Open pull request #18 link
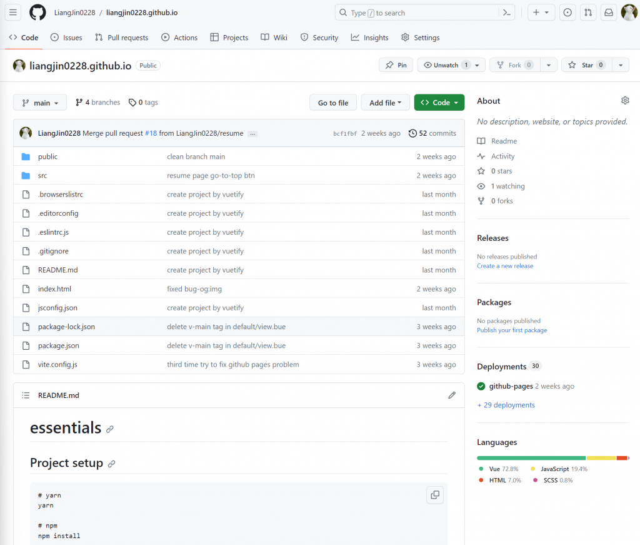The width and height of the screenshot is (640, 545). [x=151, y=133]
